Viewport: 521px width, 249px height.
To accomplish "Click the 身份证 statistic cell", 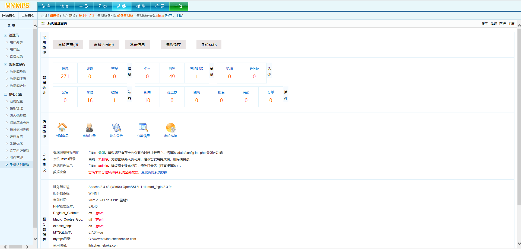I will 254,73.
